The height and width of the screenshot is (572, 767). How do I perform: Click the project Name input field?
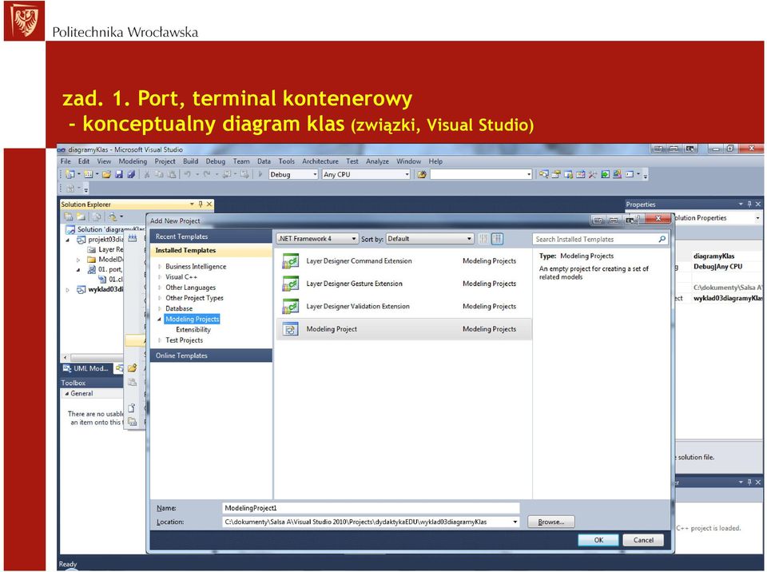[x=371, y=508]
